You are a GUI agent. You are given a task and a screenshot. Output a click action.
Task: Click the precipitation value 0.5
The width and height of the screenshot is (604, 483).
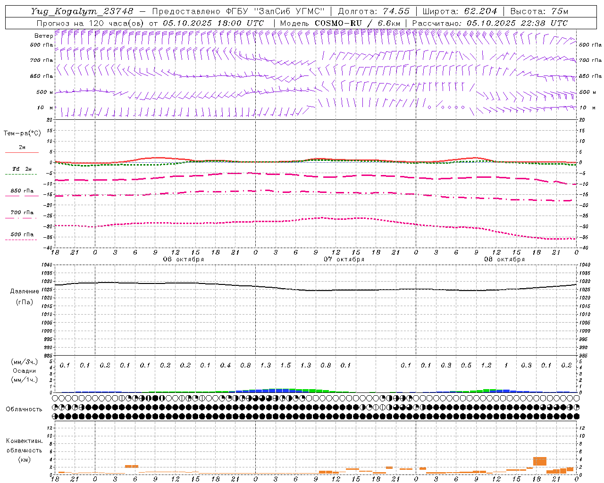[466, 366]
